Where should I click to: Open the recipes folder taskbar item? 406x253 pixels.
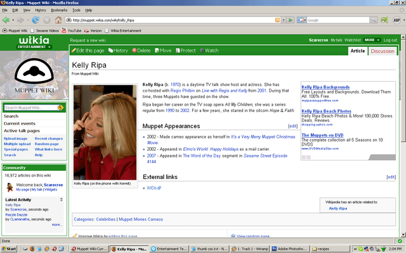tap(330, 249)
